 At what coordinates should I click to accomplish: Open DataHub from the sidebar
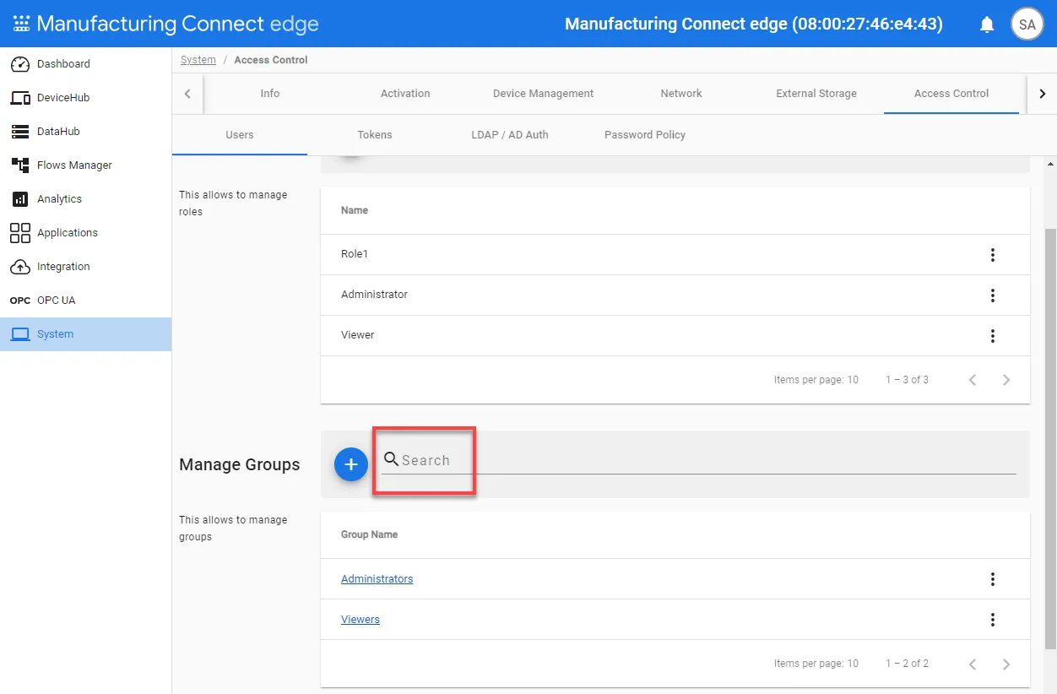tap(85, 132)
